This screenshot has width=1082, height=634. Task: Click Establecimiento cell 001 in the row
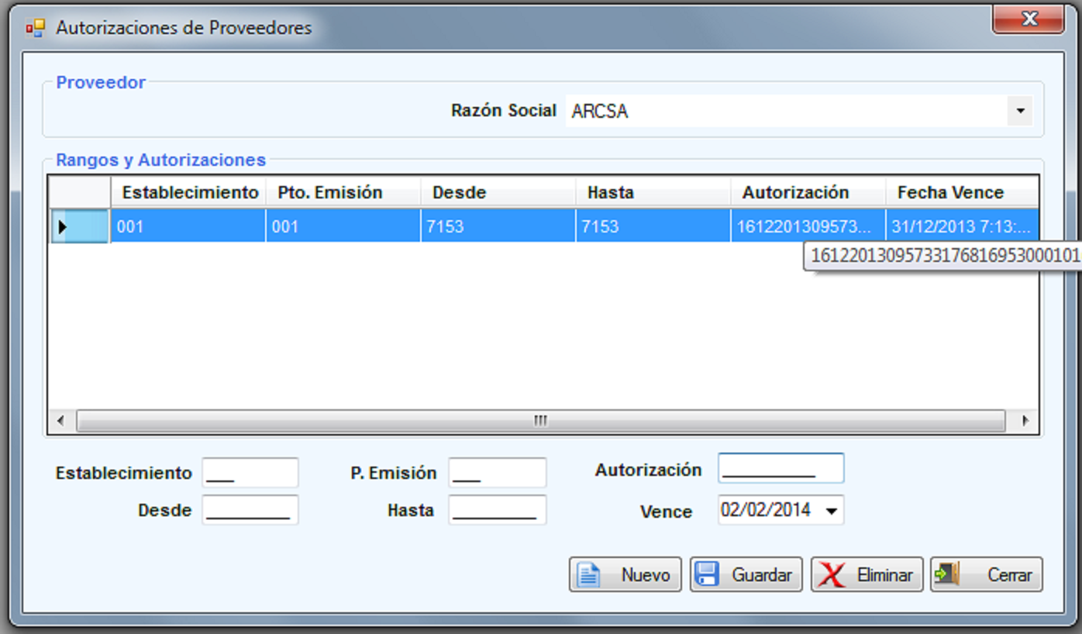click(188, 226)
